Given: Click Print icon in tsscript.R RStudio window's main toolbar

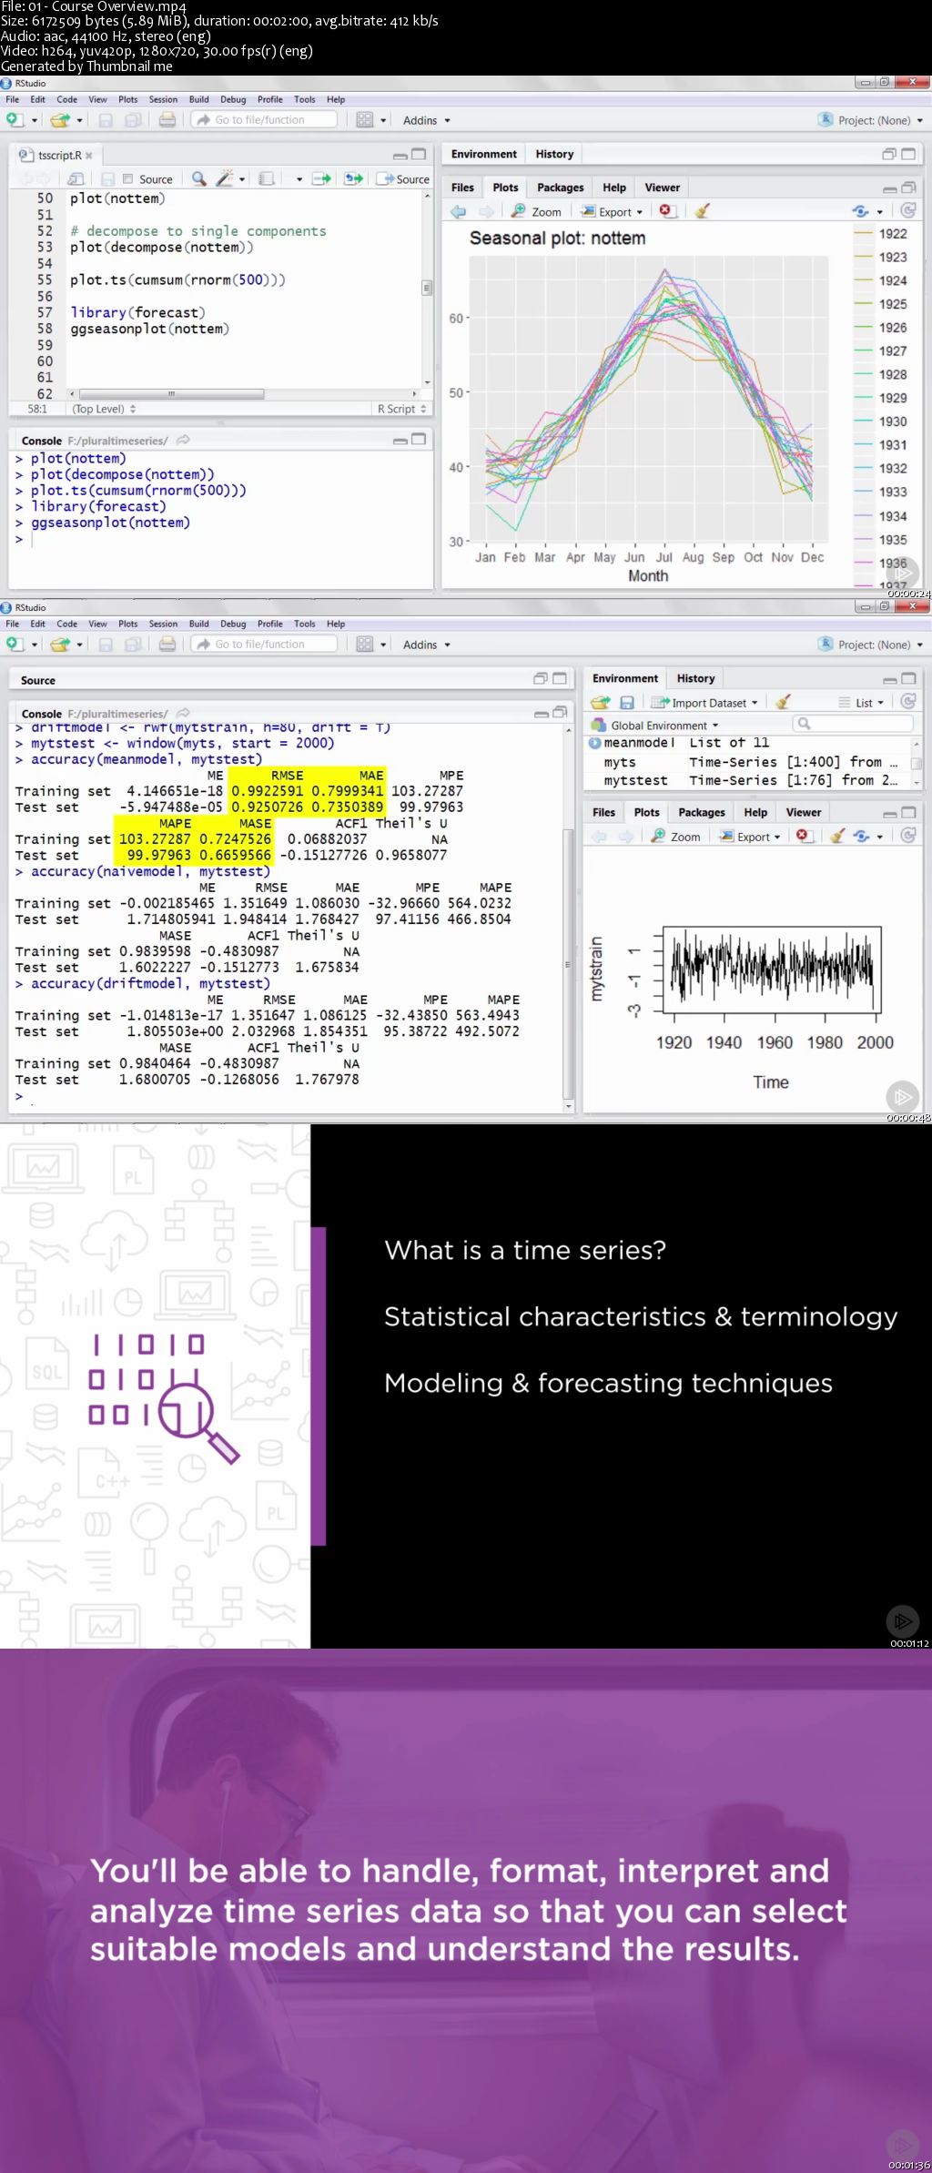Looking at the screenshot, I should tap(167, 120).
